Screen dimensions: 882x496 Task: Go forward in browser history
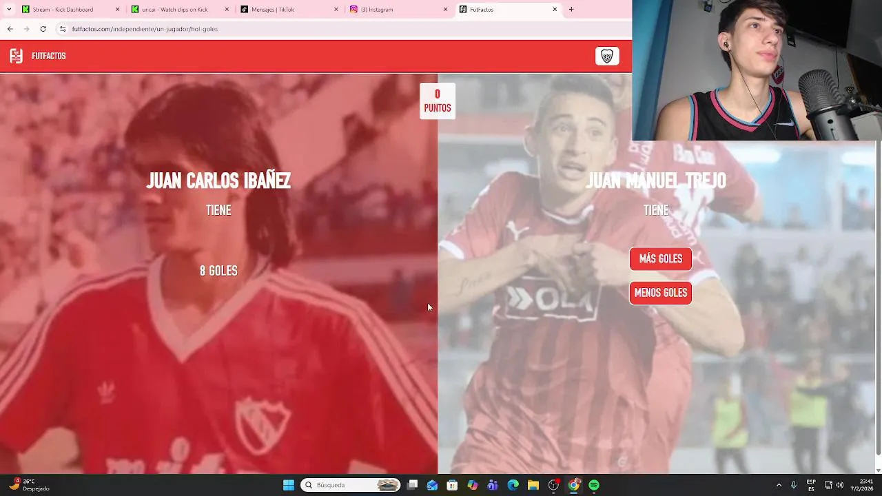pos(26,29)
